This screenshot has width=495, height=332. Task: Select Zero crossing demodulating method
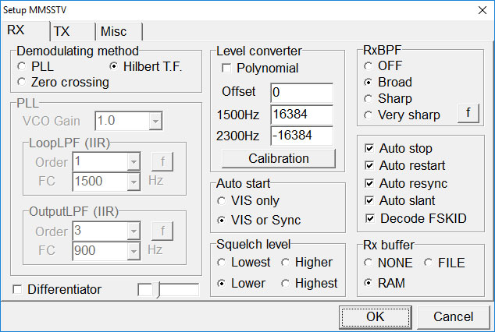point(62,82)
